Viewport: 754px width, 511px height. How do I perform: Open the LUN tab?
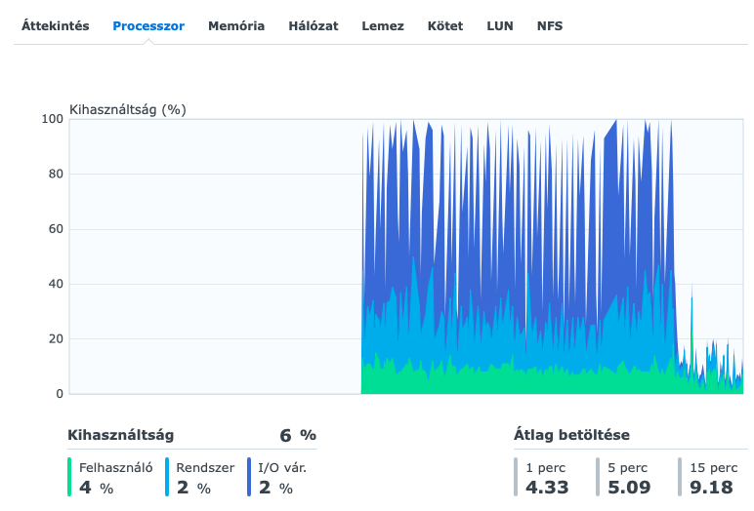pos(500,26)
